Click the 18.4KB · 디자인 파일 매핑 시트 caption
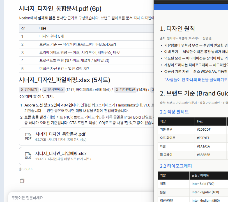The width and height of the screenshot is (228, 202). coord(63,159)
